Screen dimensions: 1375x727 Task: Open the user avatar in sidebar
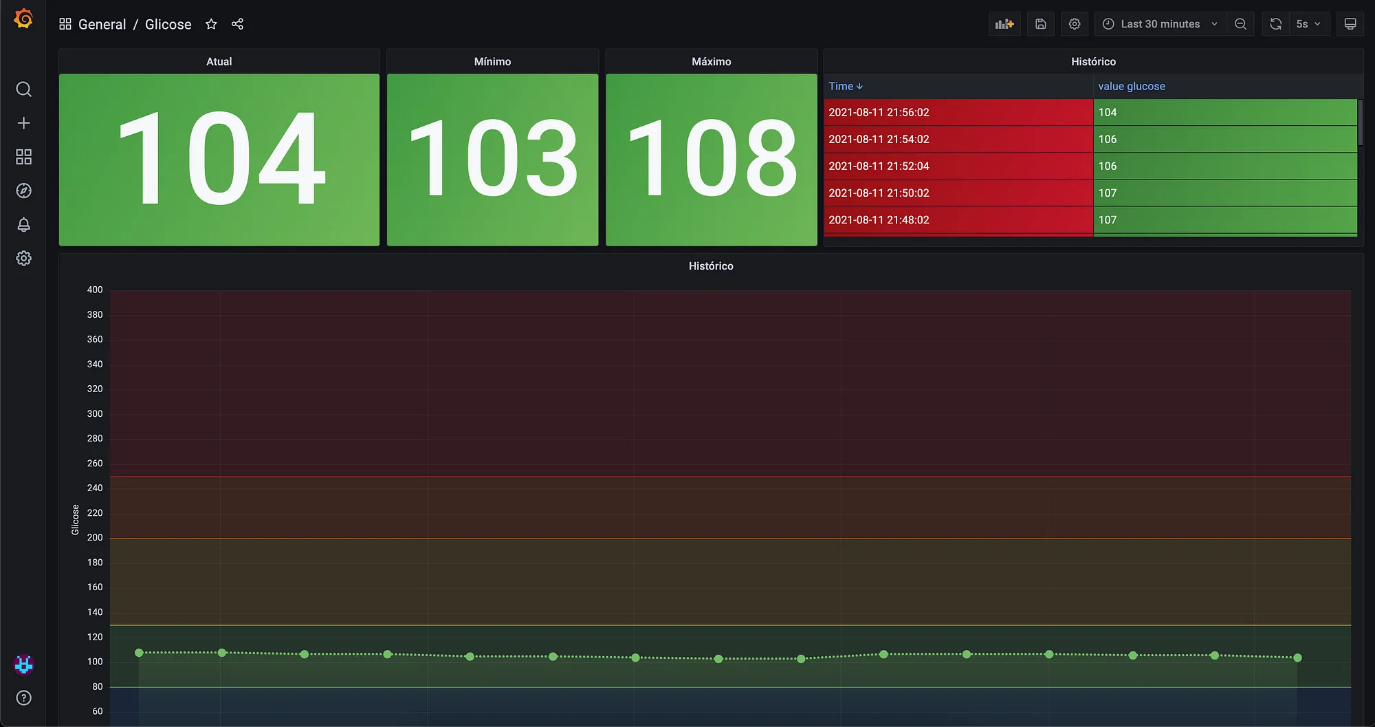pyautogui.click(x=24, y=664)
